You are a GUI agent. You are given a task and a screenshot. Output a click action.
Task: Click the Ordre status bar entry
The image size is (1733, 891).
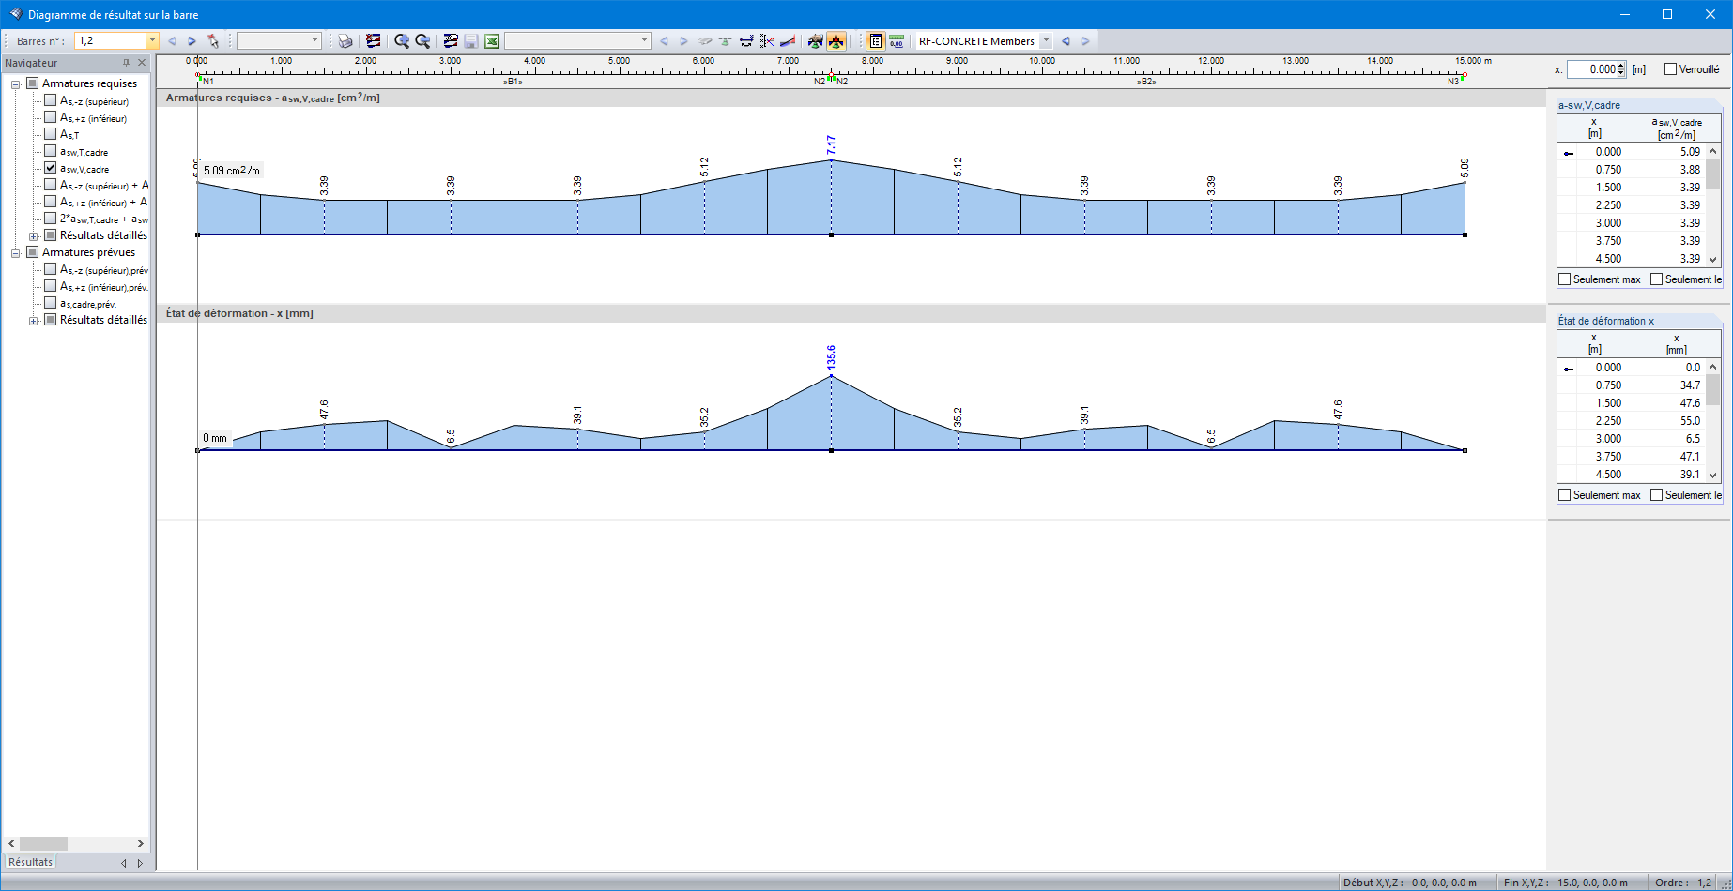tap(1683, 883)
